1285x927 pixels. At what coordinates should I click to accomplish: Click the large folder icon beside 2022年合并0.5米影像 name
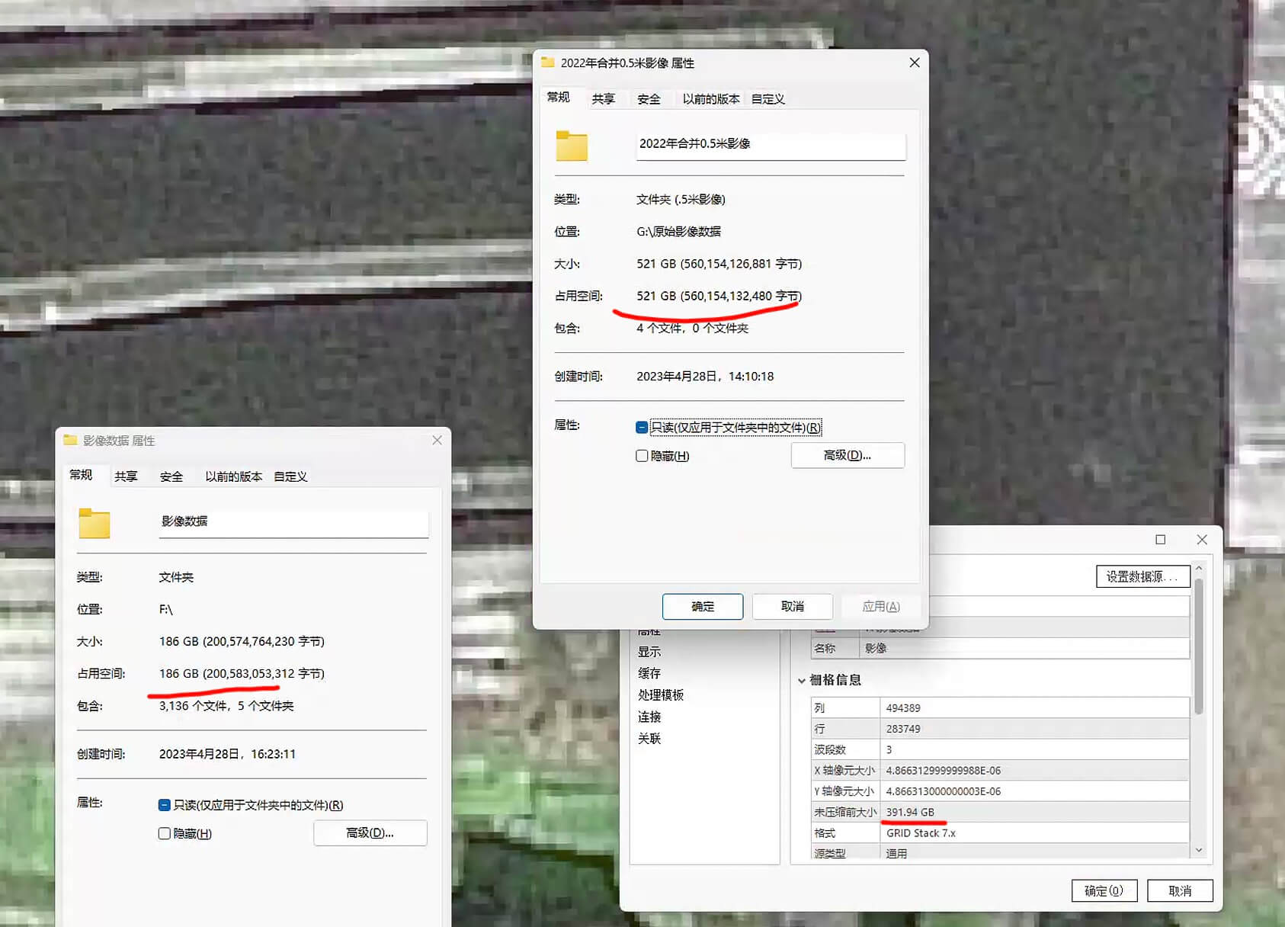572,146
